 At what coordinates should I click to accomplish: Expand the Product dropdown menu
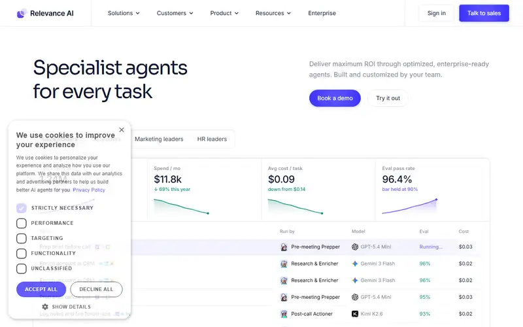[x=224, y=13]
